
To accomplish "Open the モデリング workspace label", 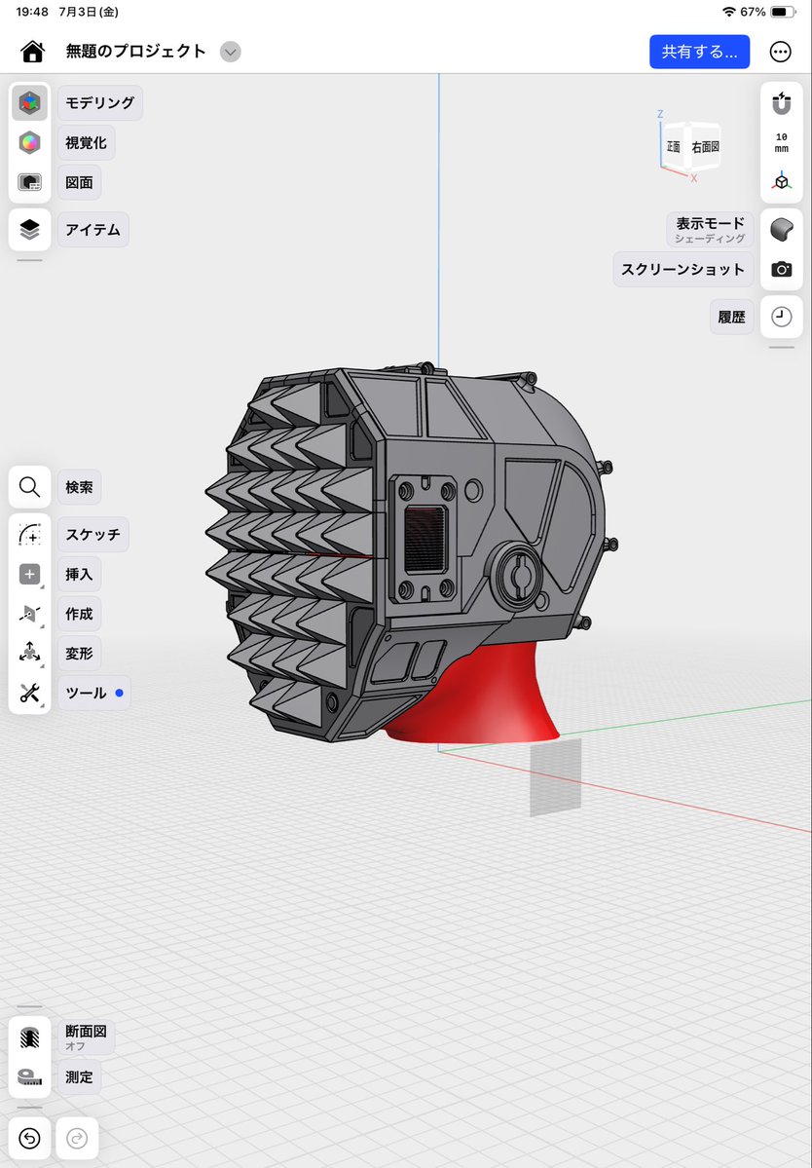I will point(99,103).
